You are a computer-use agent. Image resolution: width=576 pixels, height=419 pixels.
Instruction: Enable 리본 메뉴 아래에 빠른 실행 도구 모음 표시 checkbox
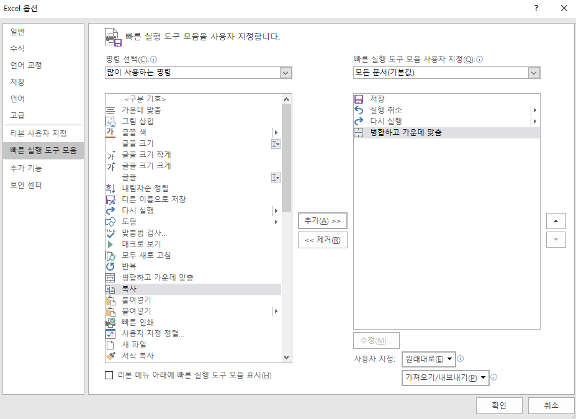tap(109, 375)
